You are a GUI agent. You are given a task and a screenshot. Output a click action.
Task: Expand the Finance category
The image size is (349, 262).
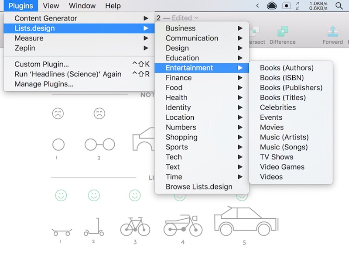(202, 78)
